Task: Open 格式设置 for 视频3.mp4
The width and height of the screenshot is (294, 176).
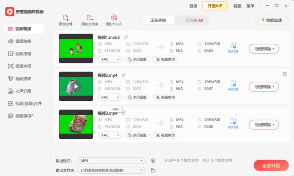Action: pos(233,124)
